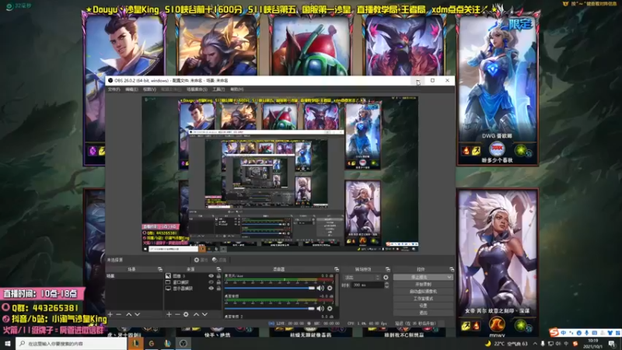Mute the first audio mixer channel speaker
This screenshot has height=350, width=622.
[x=320, y=288]
